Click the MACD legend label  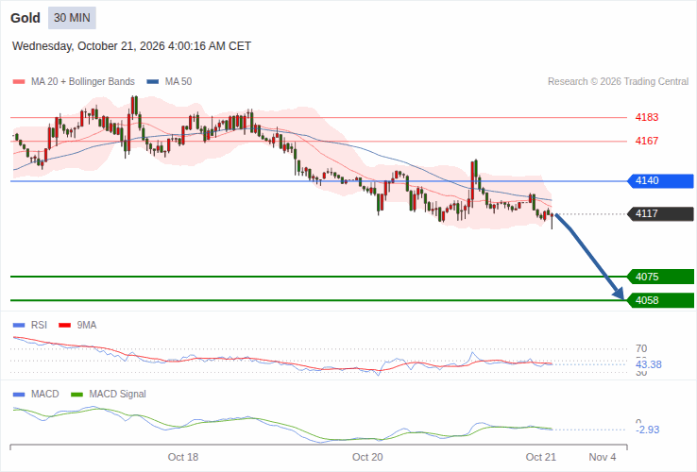[x=45, y=395]
